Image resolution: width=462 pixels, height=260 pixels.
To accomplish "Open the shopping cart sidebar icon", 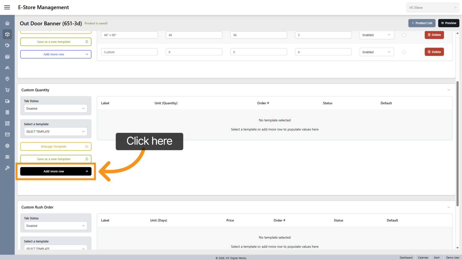I will (x=7, y=90).
